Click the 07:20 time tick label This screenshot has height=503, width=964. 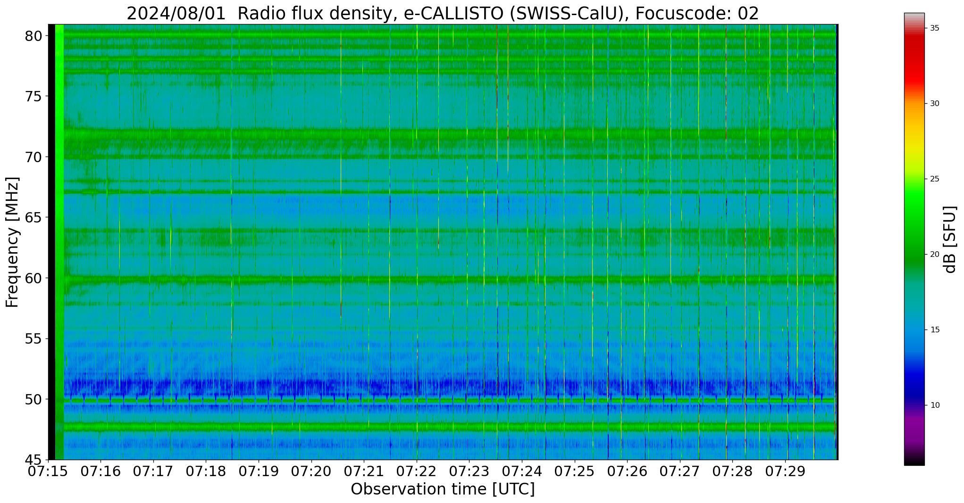(311, 471)
